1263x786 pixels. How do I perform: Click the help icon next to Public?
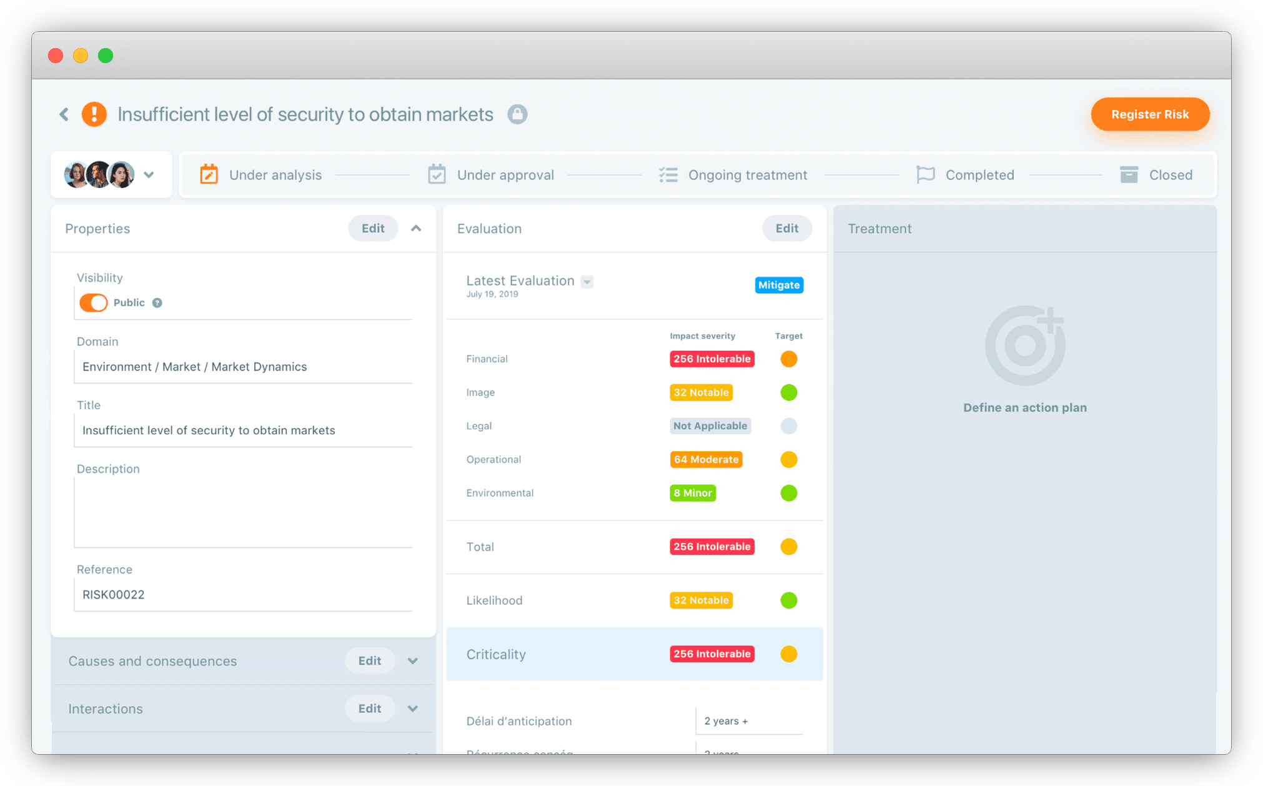pyautogui.click(x=157, y=303)
